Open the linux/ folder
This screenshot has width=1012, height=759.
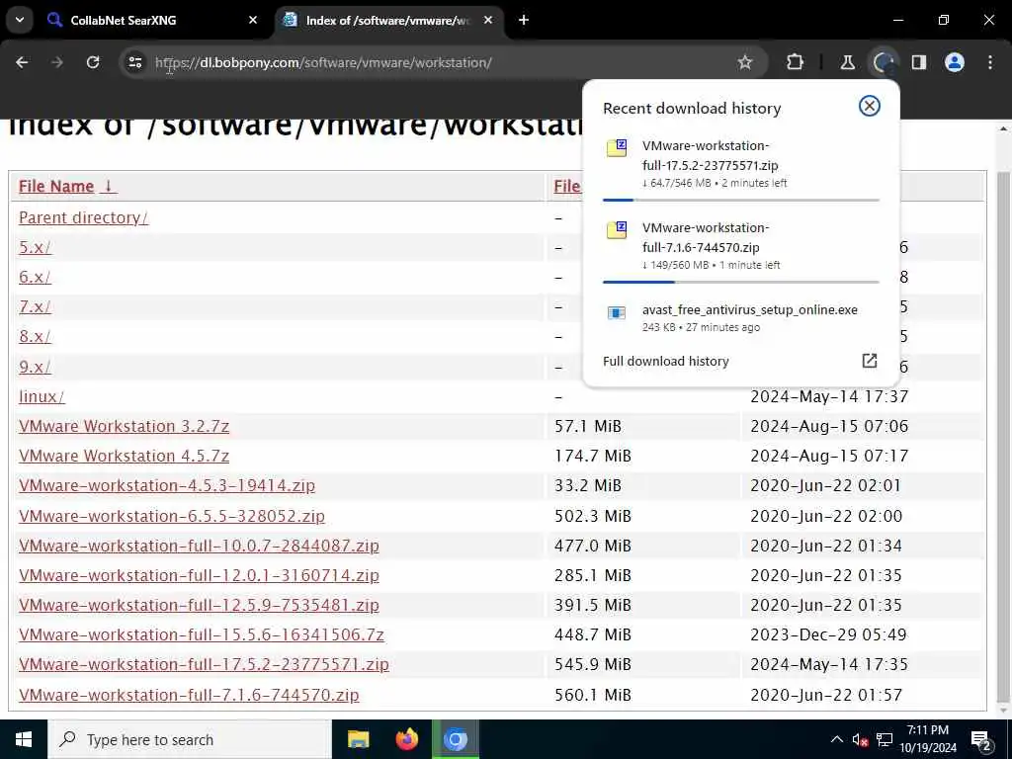(x=42, y=396)
